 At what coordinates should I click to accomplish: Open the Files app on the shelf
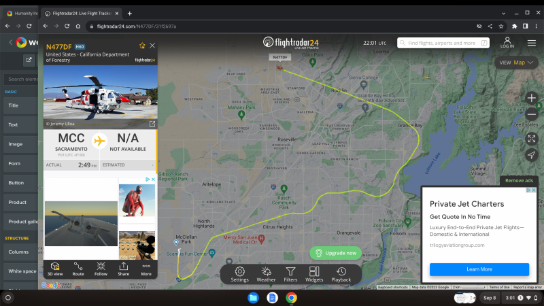click(x=253, y=298)
